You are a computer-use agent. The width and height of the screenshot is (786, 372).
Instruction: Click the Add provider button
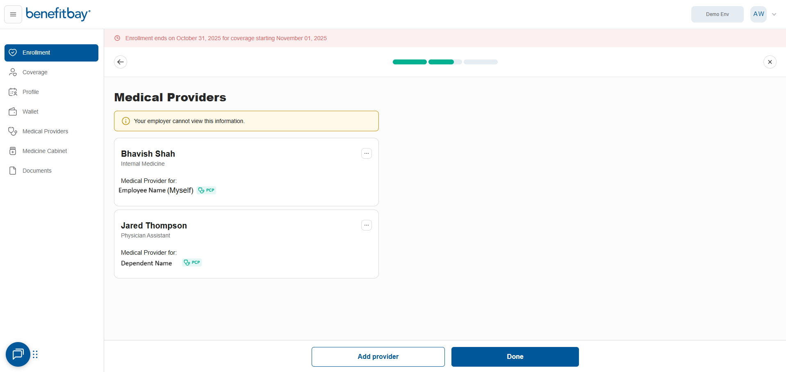tap(378, 356)
